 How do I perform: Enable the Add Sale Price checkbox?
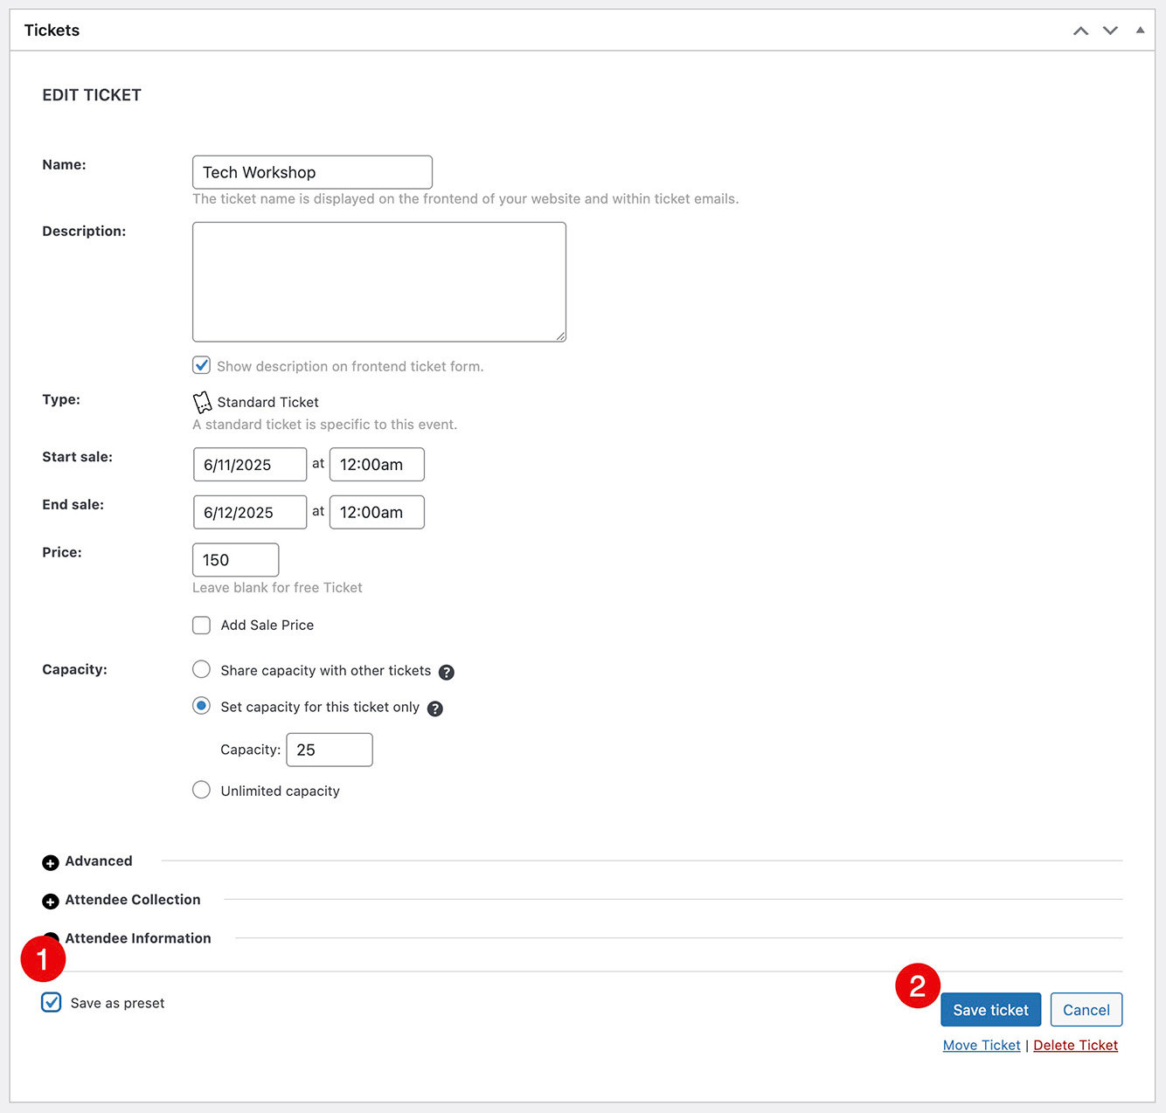pyautogui.click(x=202, y=626)
